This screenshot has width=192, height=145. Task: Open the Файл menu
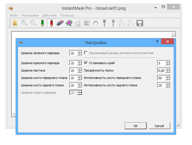coord(14,15)
